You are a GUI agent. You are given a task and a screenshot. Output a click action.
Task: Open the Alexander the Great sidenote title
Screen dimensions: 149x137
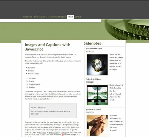[x=94, y=49]
